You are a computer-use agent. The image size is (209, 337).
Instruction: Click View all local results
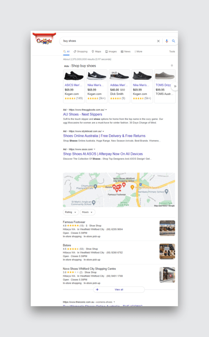tap(119, 290)
